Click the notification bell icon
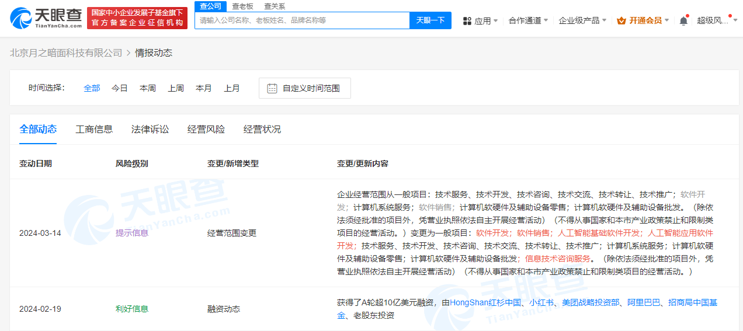Viewport: 743px width, 331px height. (683, 20)
